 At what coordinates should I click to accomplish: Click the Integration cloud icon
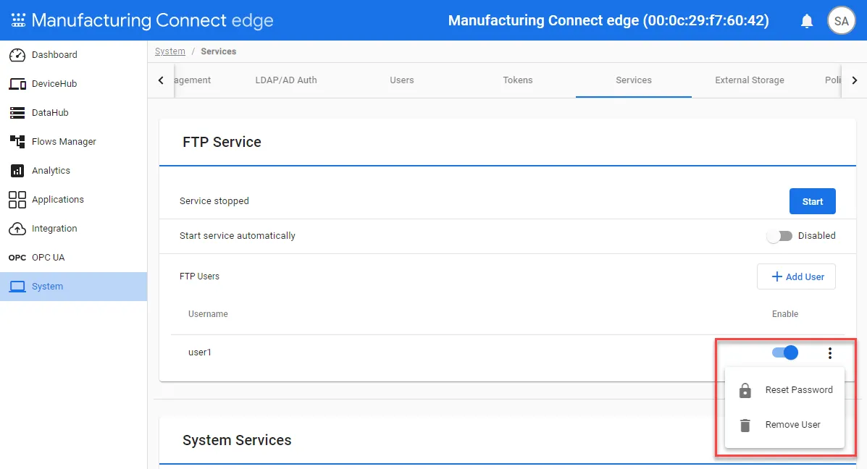pyautogui.click(x=17, y=229)
